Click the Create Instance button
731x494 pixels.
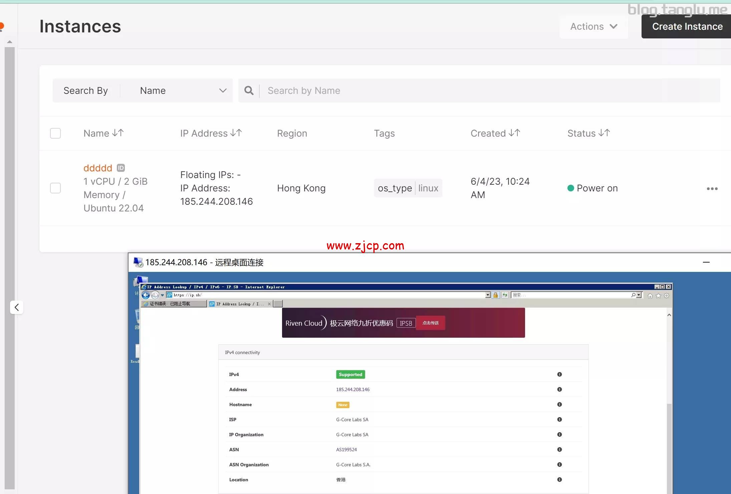click(687, 26)
